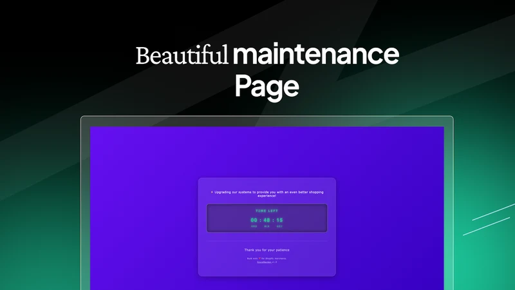Click the underlined link in the maintenance card footer
This screenshot has width=515, height=290.
click(x=264, y=262)
